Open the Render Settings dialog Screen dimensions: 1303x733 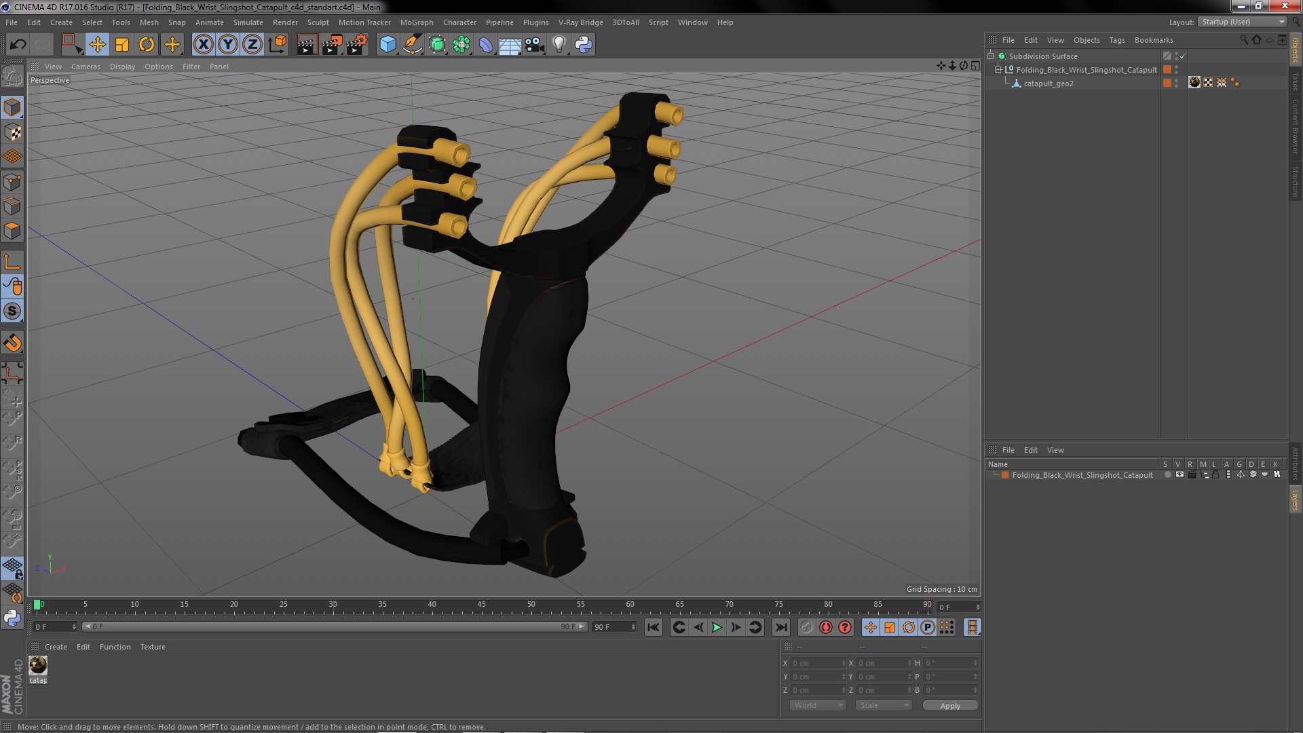pyautogui.click(x=356, y=45)
